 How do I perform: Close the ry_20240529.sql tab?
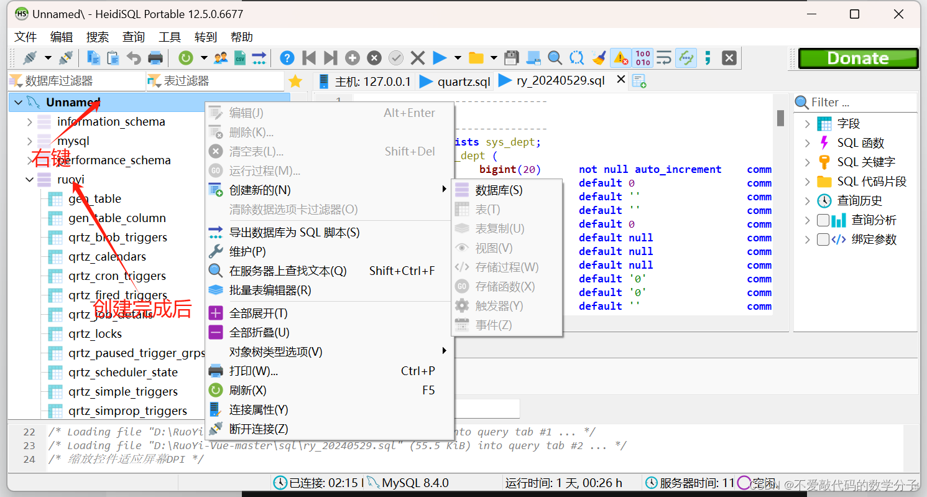pyautogui.click(x=620, y=80)
